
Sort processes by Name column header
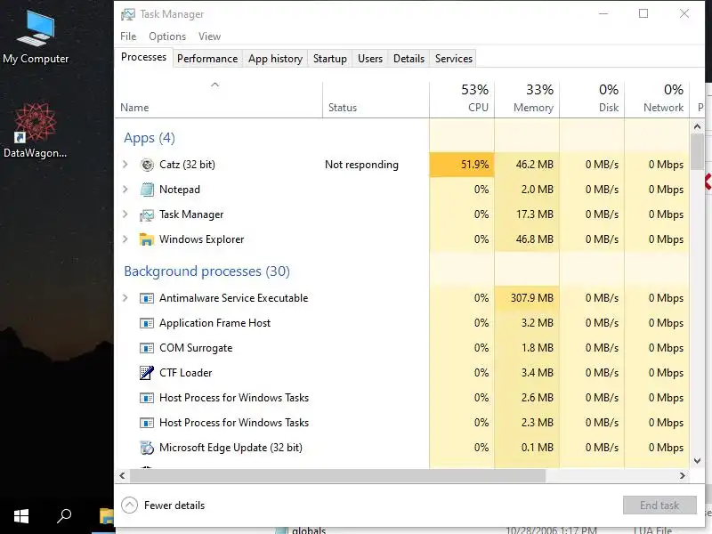tap(219, 100)
